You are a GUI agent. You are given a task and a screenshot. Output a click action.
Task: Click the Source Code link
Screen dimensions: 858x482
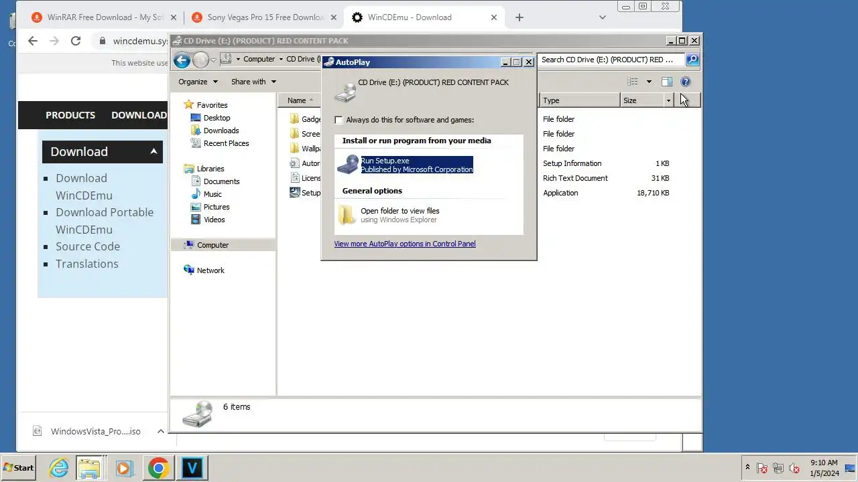(x=88, y=246)
